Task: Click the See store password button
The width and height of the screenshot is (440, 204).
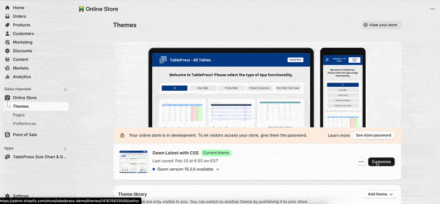Action: click(x=373, y=135)
